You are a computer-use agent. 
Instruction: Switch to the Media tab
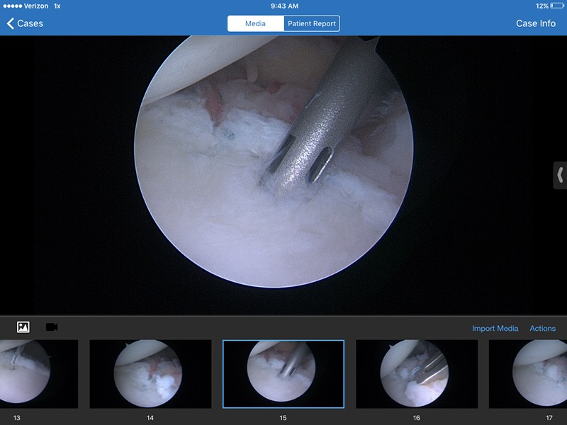[256, 23]
